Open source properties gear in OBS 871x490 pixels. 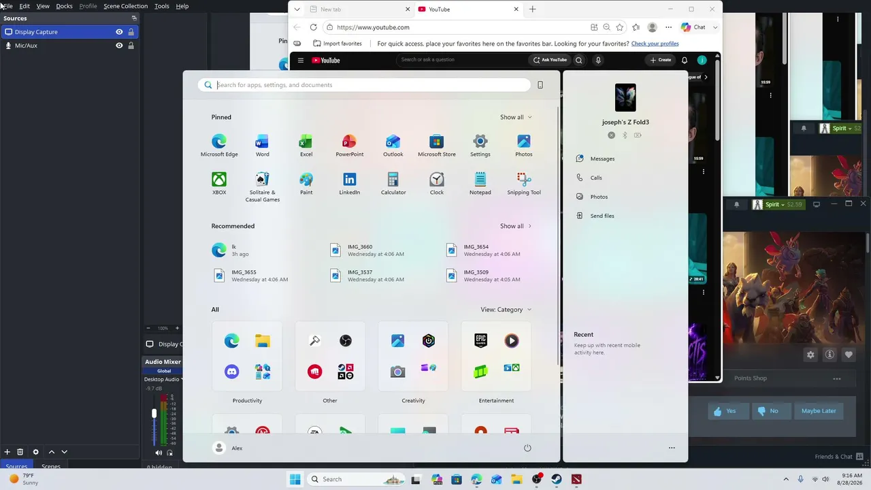pyautogui.click(x=36, y=452)
